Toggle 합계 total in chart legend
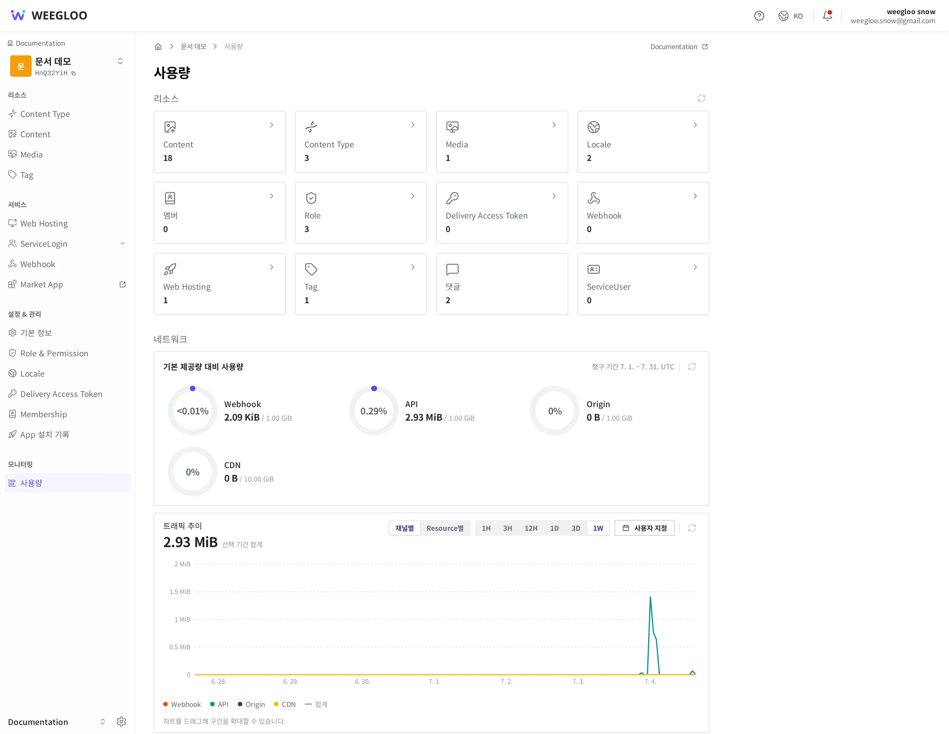Viewport: 949px width, 734px height. pyautogui.click(x=316, y=704)
